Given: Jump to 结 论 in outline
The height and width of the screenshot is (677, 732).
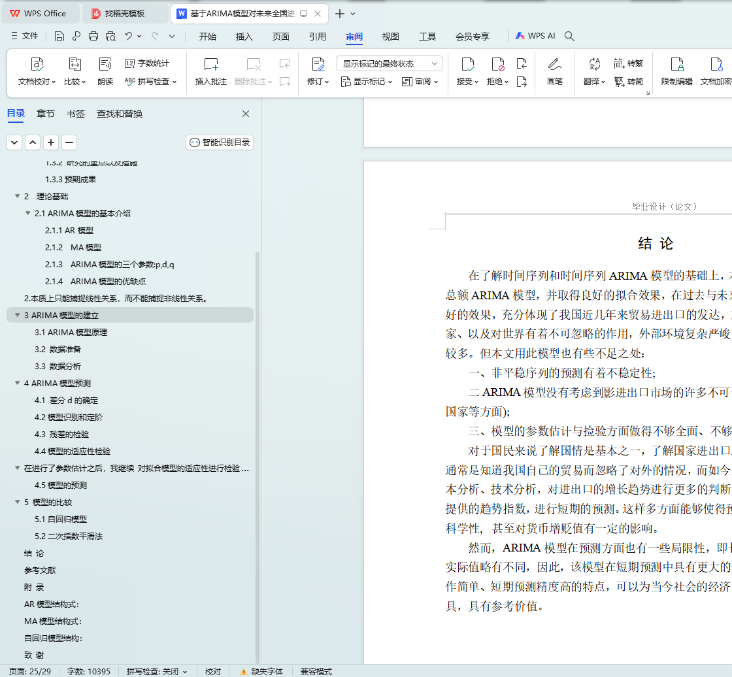Looking at the screenshot, I should click(33, 553).
